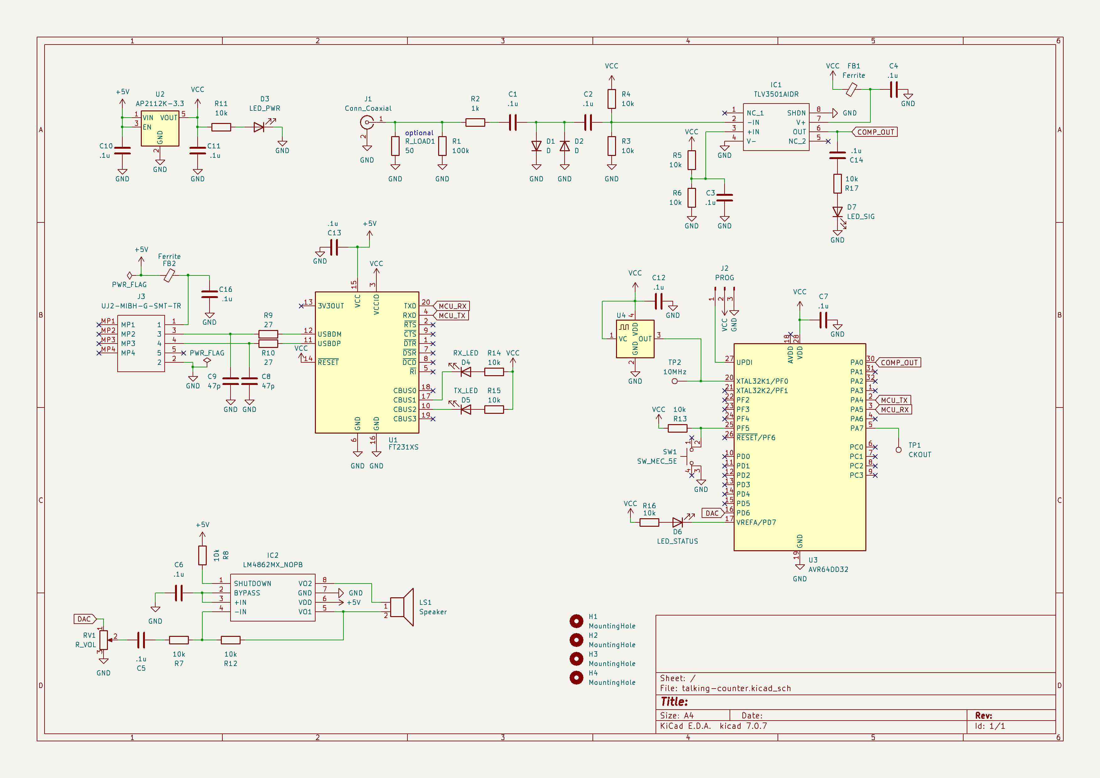
Task: Click the H4 mounting hole symbol
Action: [x=577, y=677]
